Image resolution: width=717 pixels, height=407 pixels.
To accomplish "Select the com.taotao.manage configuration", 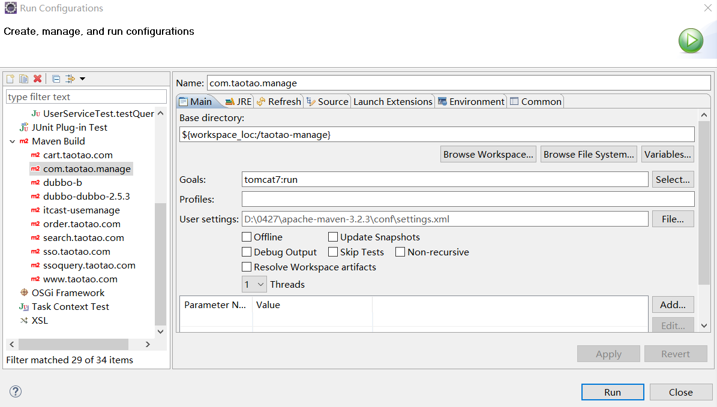I will click(x=82, y=168).
